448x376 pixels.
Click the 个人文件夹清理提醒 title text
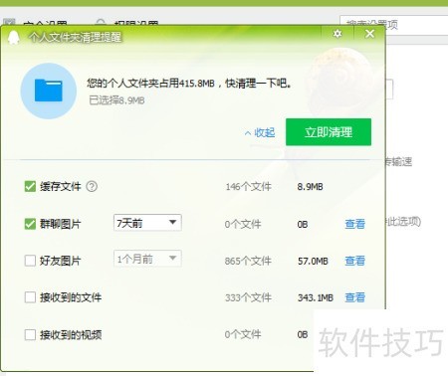pyautogui.click(x=76, y=37)
